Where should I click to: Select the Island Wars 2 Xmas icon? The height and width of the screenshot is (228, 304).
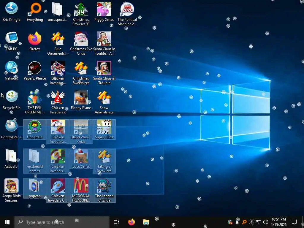pyautogui.click(x=81, y=132)
